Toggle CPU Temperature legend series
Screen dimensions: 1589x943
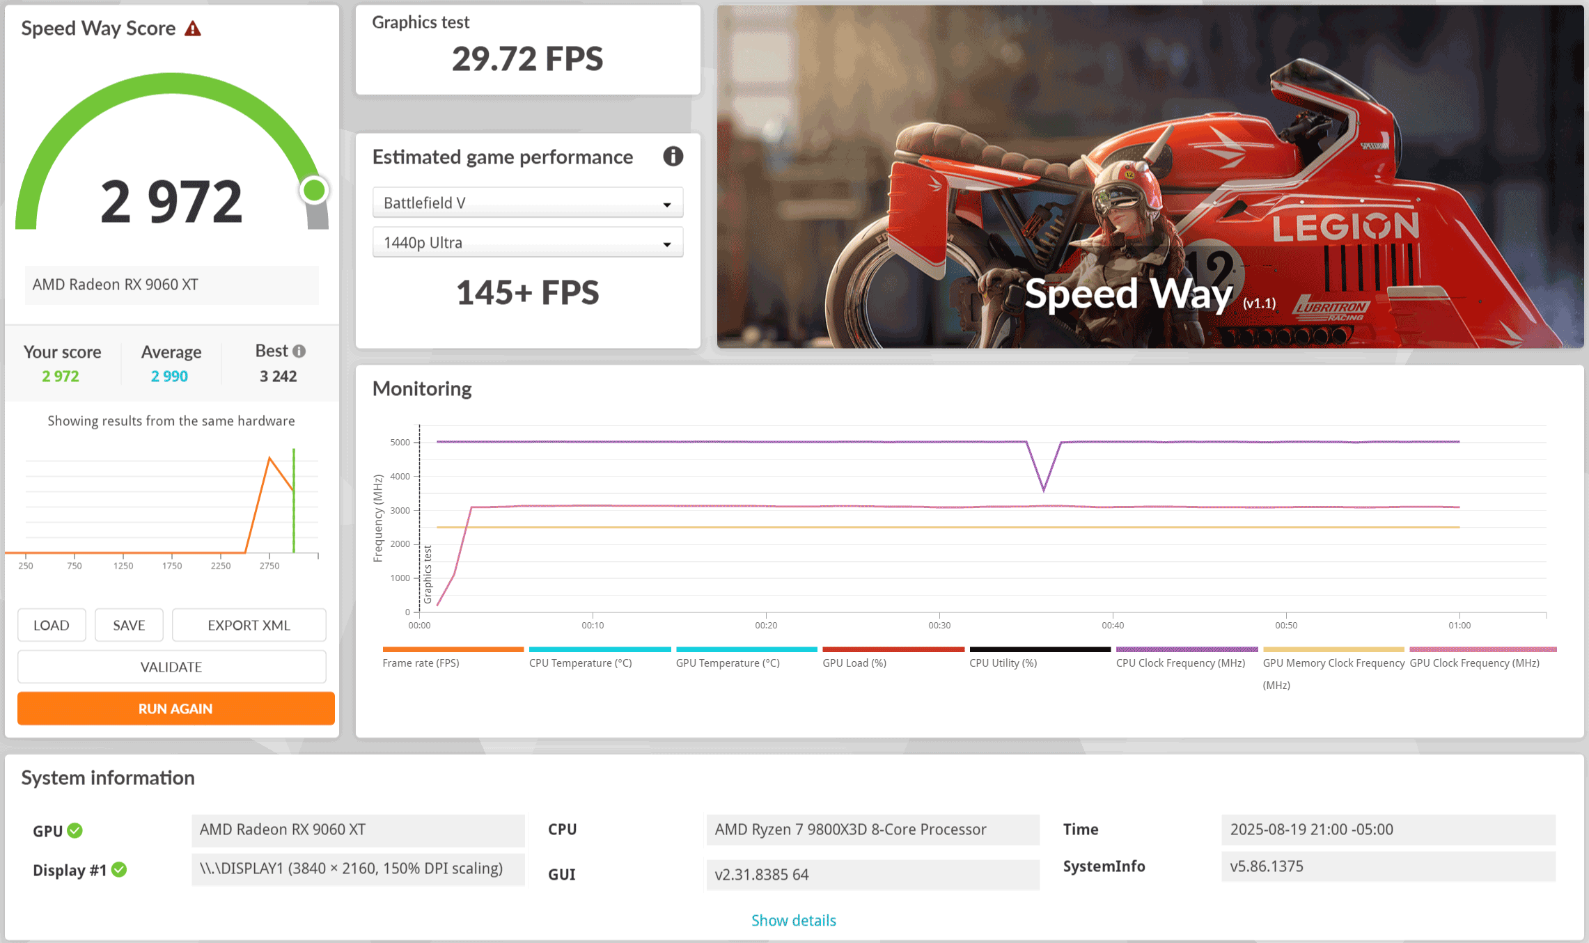pyautogui.click(x=580, y=663)
